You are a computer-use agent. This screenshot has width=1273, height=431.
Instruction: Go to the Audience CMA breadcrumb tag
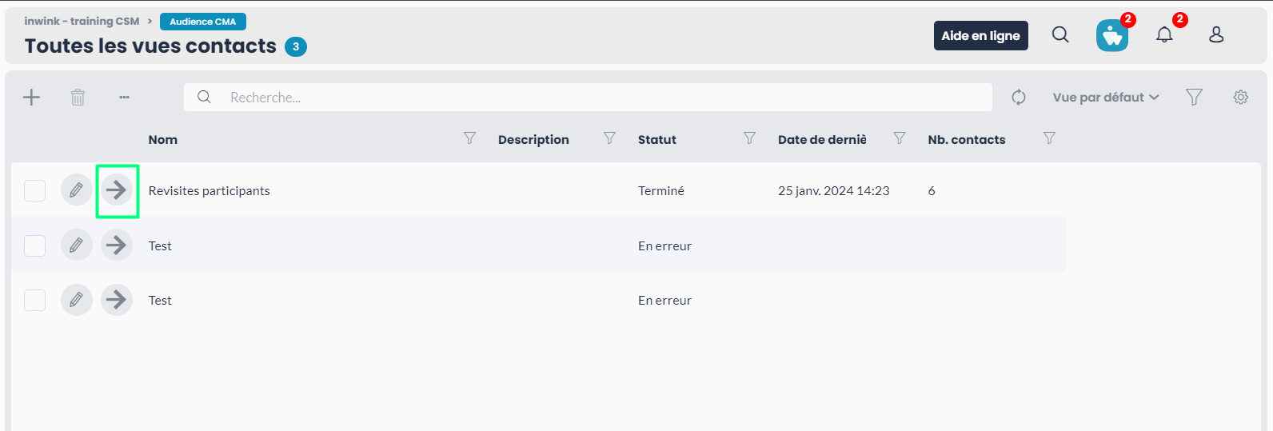pyautogui.click(x=203, y=22)
